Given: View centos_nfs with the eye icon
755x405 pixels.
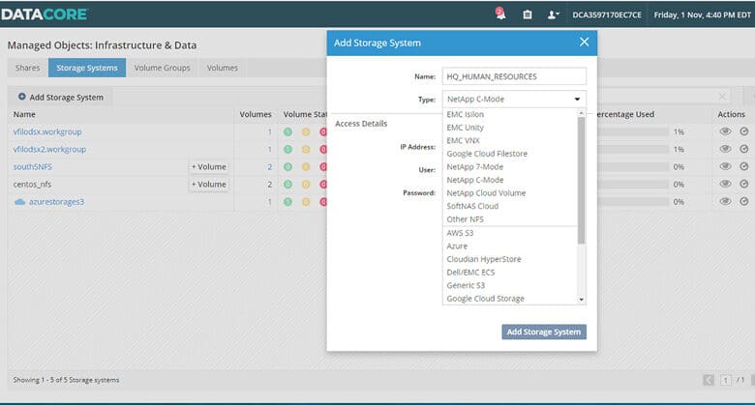Looking at the screenshot, I should 725,184.
